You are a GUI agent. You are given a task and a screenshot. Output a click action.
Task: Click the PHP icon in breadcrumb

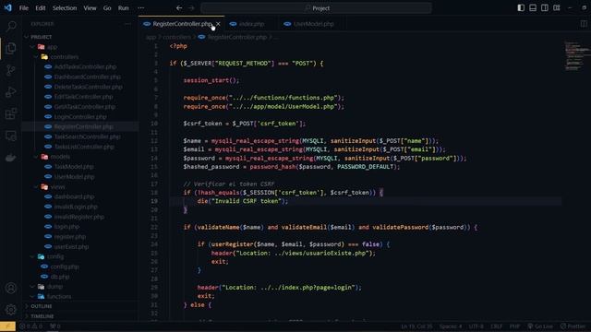coord(201,37)
